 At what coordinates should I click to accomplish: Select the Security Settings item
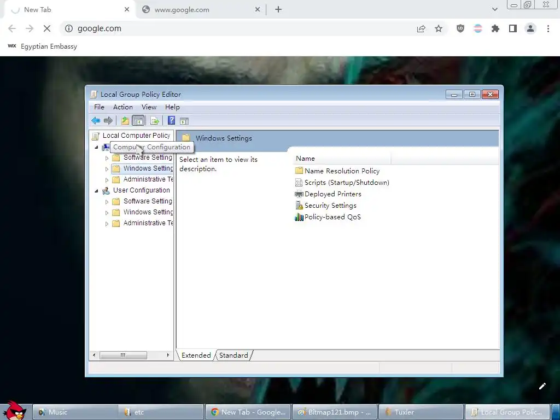pos(325,206)
